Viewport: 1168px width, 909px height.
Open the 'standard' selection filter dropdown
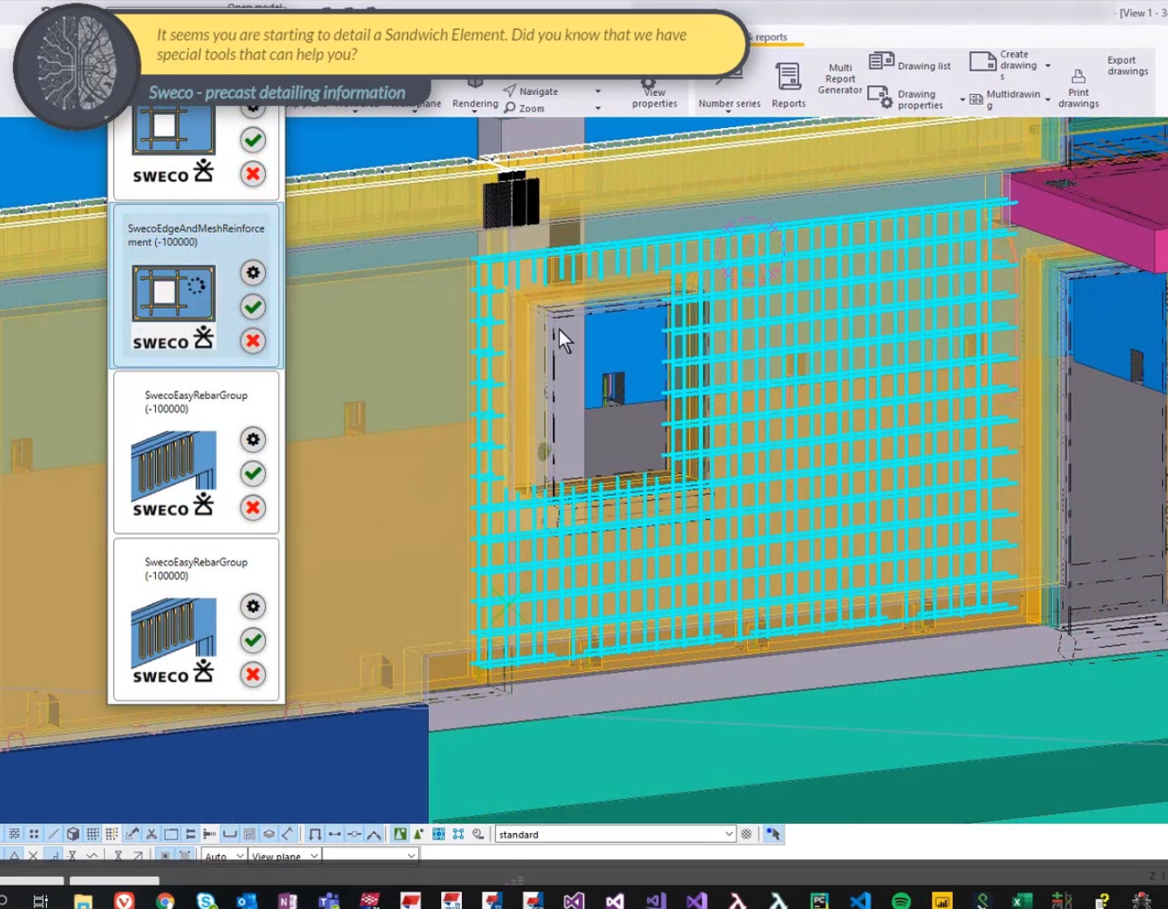615,834
